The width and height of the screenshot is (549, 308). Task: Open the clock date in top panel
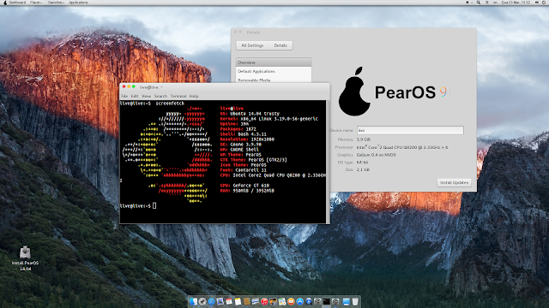click(516, 3)
